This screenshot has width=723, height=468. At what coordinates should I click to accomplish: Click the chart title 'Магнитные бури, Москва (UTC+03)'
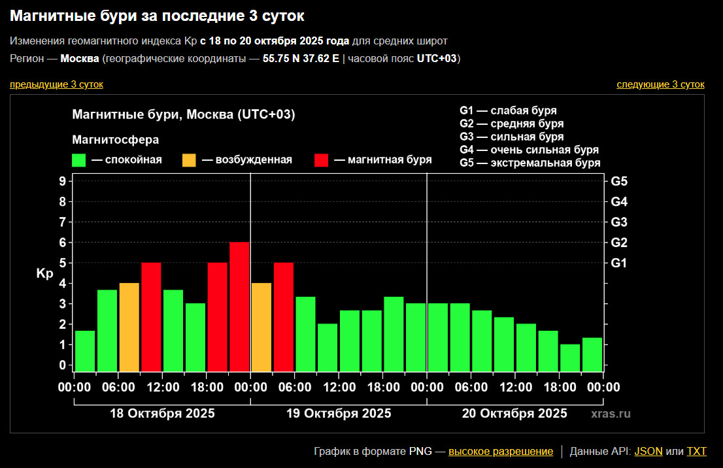click(x=184, y=115)
